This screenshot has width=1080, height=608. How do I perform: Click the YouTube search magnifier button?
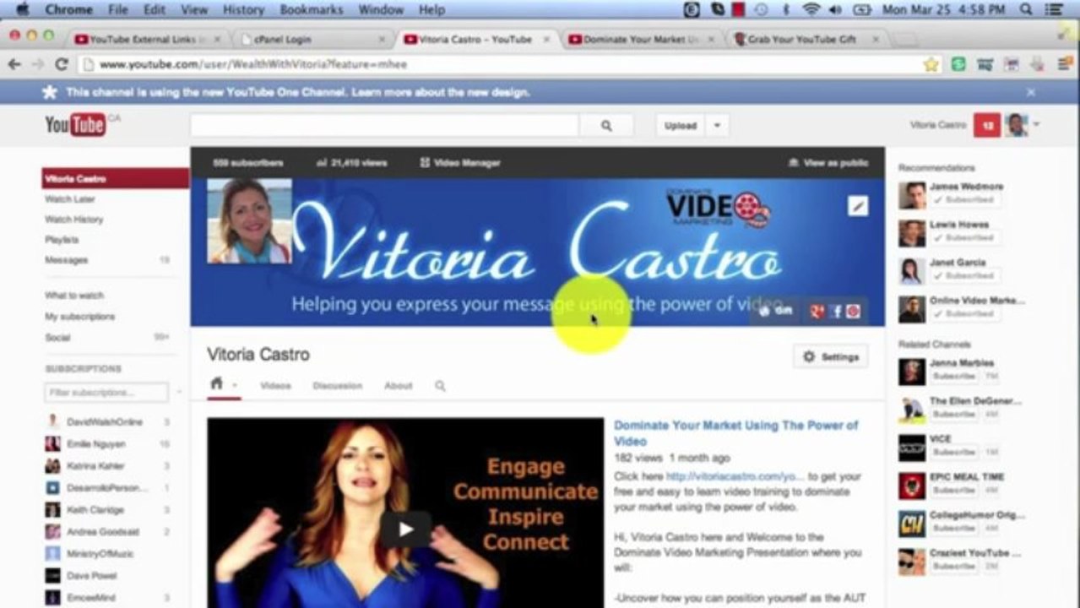[606, 126]
